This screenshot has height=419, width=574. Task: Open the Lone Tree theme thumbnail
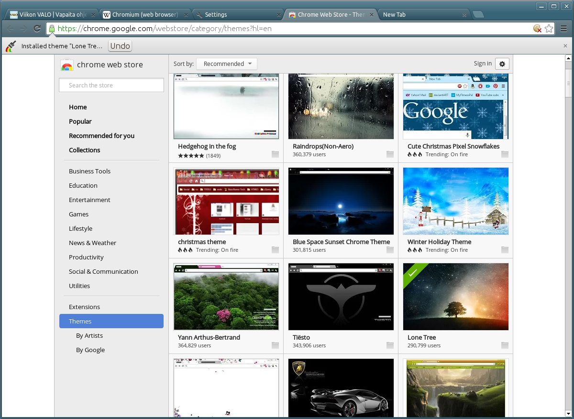point(456,297)
